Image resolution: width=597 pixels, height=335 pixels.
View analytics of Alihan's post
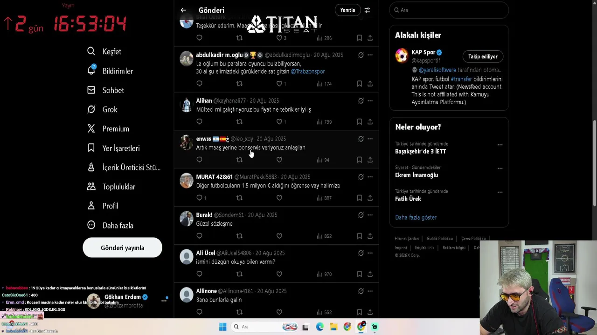pos(324,122)
